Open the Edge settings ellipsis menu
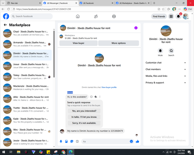 point(180,9)
